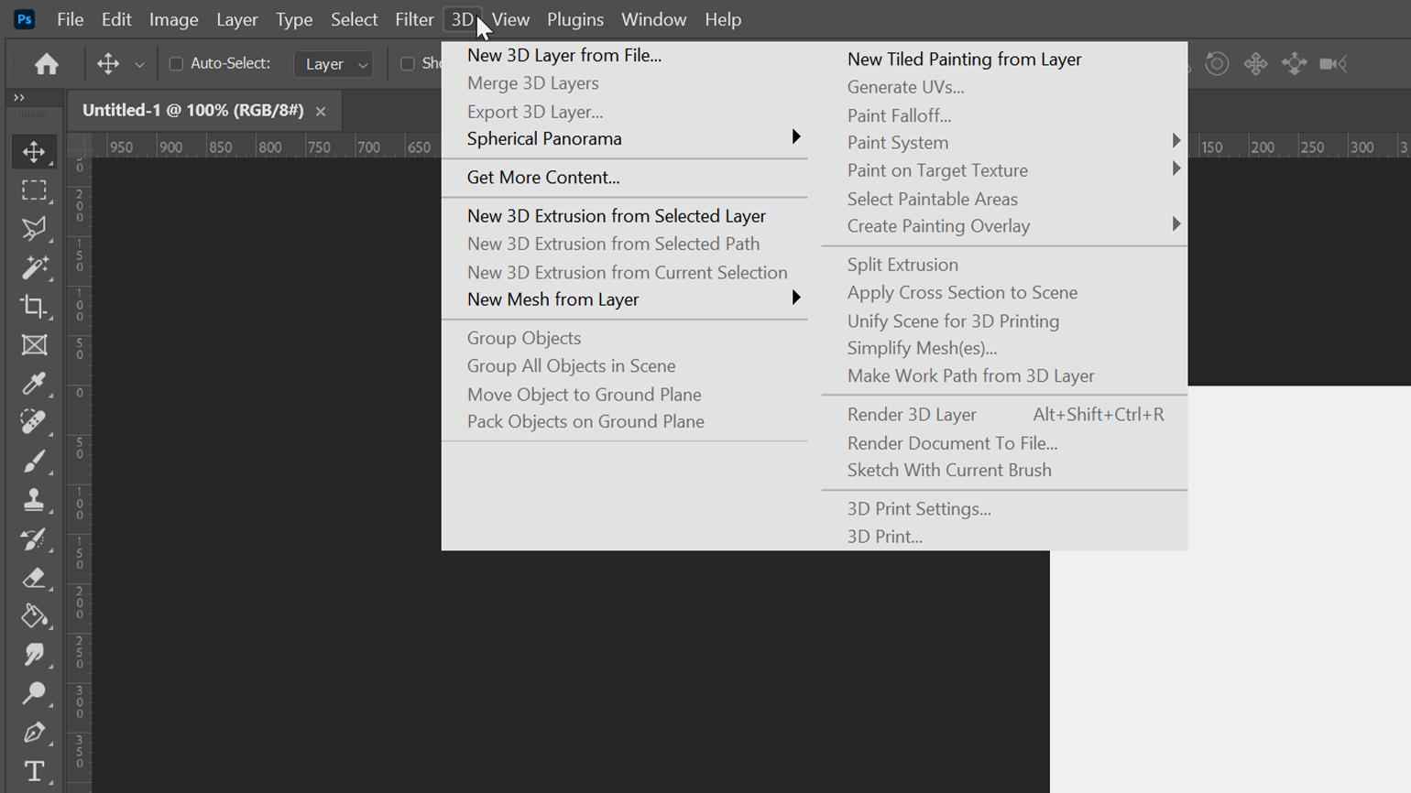Select the Dodge tool

34,693
